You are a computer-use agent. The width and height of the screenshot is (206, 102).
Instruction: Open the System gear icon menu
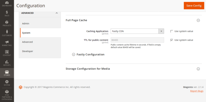pos(7,83)
